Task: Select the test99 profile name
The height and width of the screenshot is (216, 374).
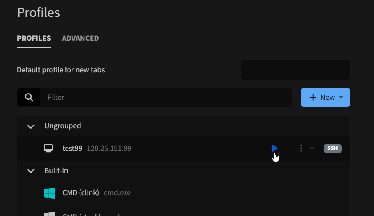Action: click(72, 148)
